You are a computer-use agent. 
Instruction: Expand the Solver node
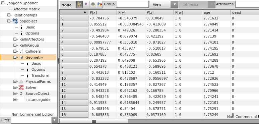15,87
